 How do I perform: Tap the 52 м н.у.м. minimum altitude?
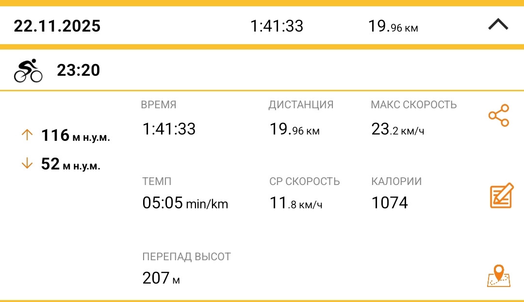tap(70, 164)
